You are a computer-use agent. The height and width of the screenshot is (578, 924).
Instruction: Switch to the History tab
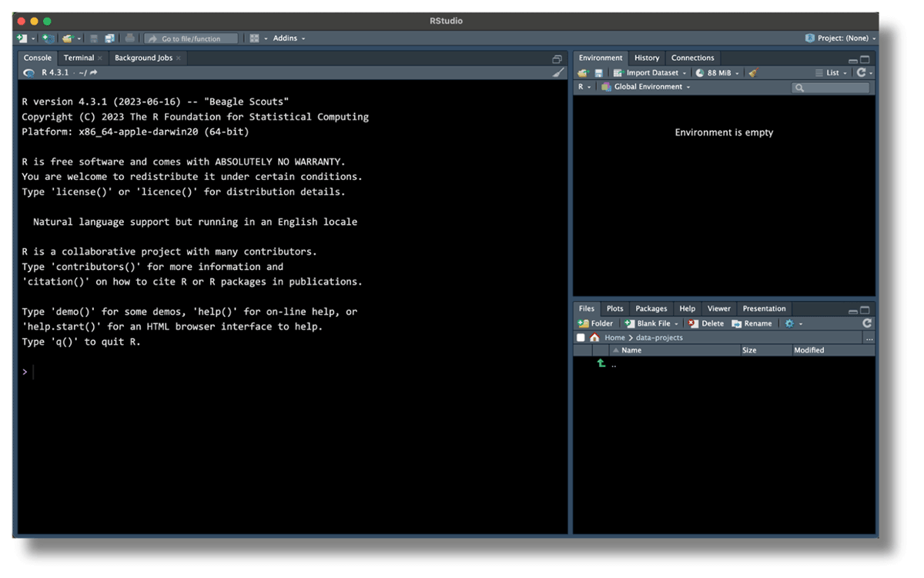point(646,58)
